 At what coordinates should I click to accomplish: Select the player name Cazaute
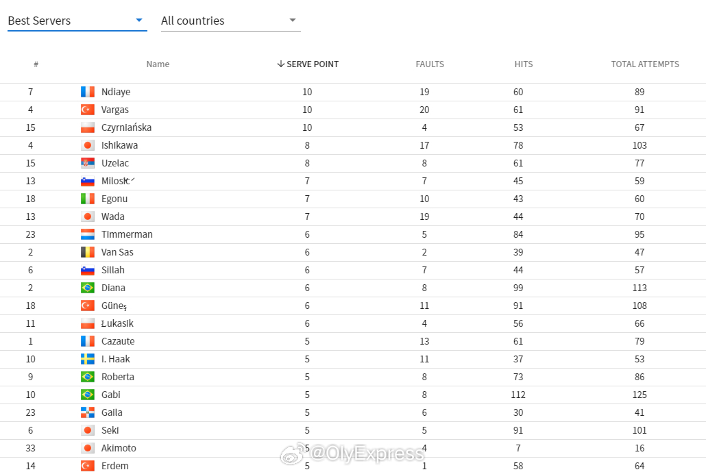[118, 341]
